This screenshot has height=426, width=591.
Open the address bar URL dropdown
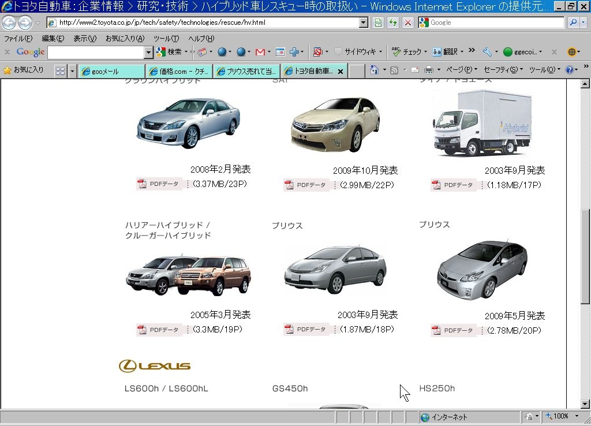364,23
